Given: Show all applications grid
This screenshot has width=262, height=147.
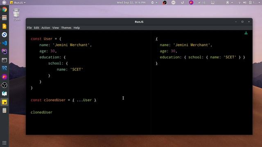Looking at the screenshot, I should 5,143.
